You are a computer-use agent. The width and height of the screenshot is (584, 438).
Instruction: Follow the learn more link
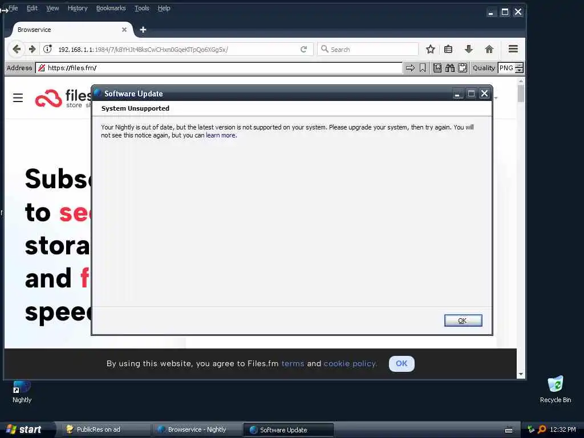pos(221,135)
